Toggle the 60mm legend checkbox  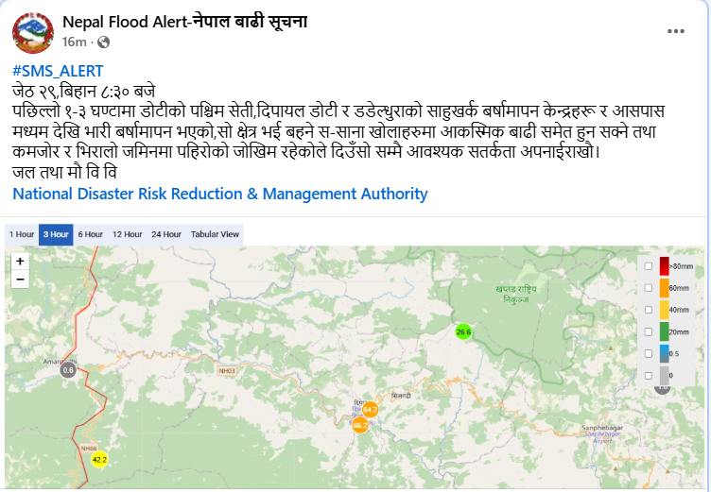pyautogui.click(x=648, y=288)
